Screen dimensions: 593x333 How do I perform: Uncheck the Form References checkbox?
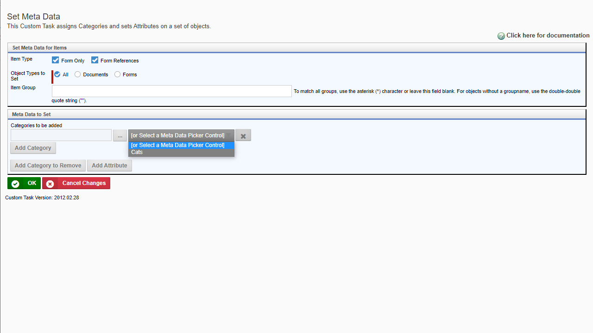(x=95, y=60)
